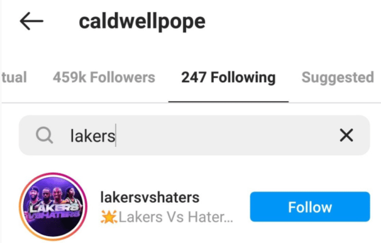Click the Lakers Vs Hater display name

tap(175, 217)
